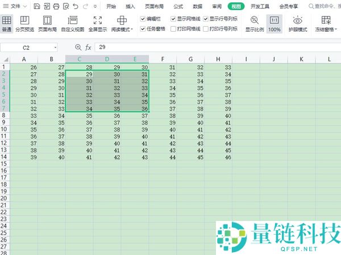Screen dimensions: 341x255
Task: Click the formula bar showing 29
Action: pyautogui.click(x=218, y=47)
